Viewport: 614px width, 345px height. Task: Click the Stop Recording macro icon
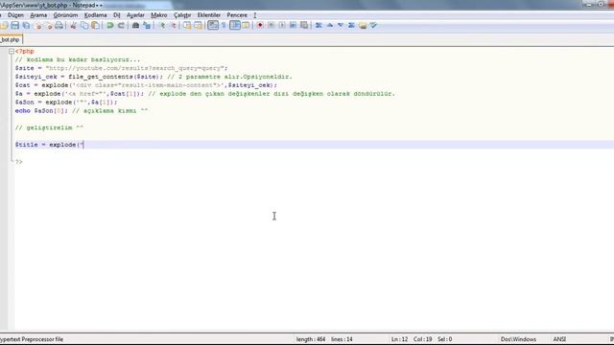tap(271, 26)
